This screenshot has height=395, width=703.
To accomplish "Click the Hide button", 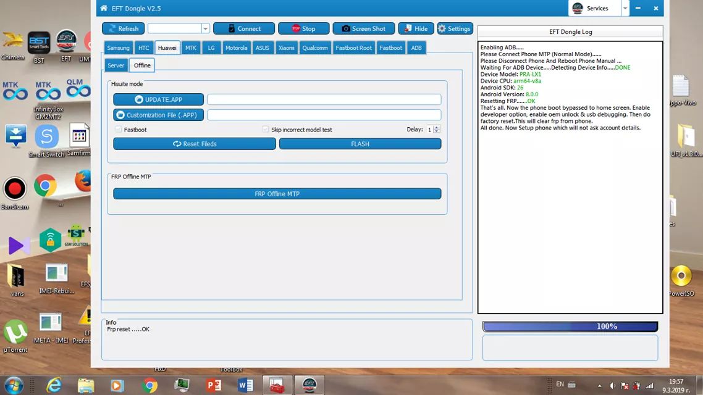I will (x=416, y=28).
